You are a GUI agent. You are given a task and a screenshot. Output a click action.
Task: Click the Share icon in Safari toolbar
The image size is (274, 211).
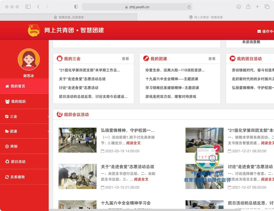[248, 7]
